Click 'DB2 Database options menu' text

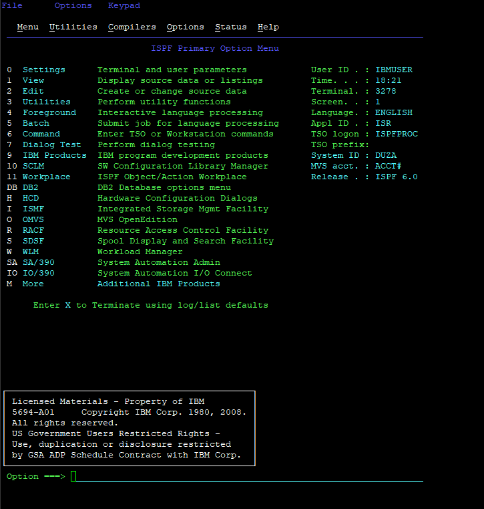click(164, 188)
